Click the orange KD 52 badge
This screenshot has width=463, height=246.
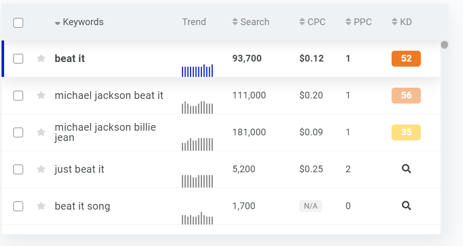[x=406, y=58]
